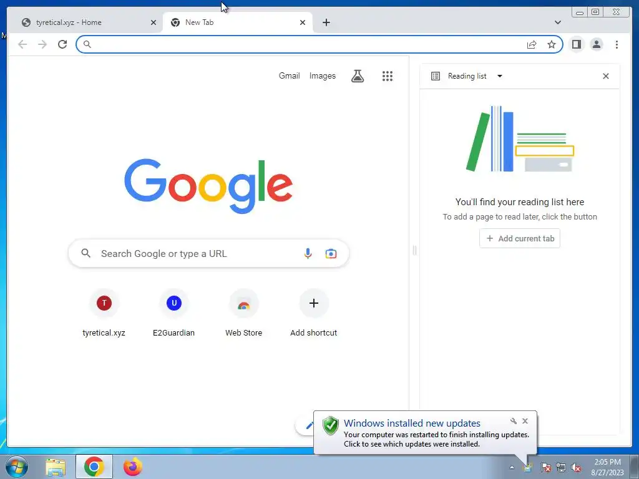The height and width of the screenshot is (479, 639).
Task: Open Search Labs flask icon
Action: click(358, 75)
